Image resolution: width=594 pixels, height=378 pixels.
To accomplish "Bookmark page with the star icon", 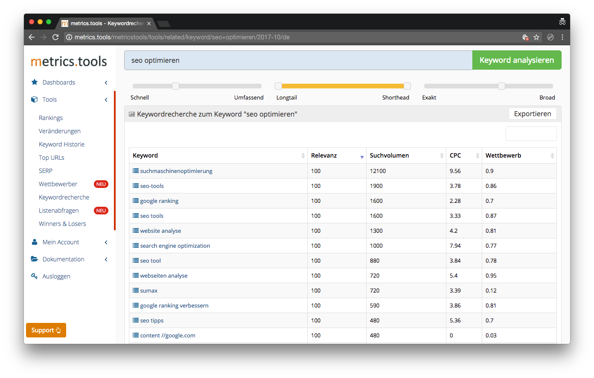I will [536, 37].
